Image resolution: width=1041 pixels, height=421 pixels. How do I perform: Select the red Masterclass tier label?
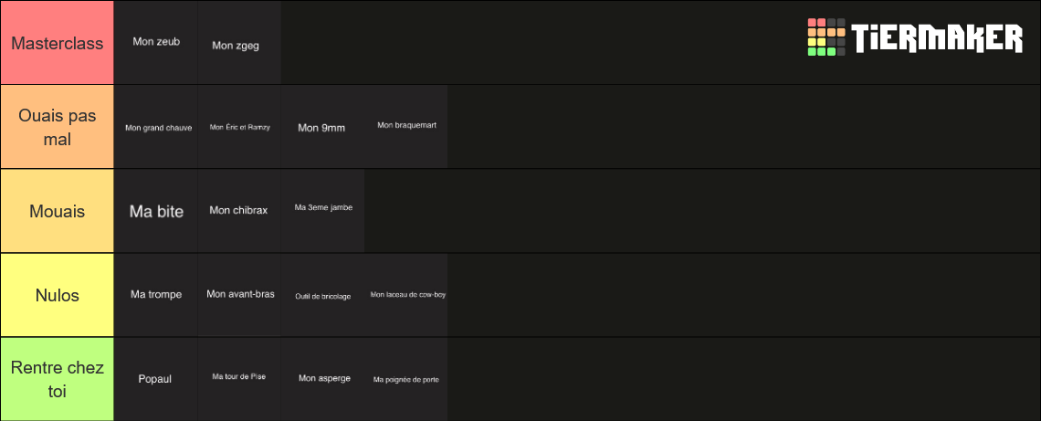[x=58, y=43]
